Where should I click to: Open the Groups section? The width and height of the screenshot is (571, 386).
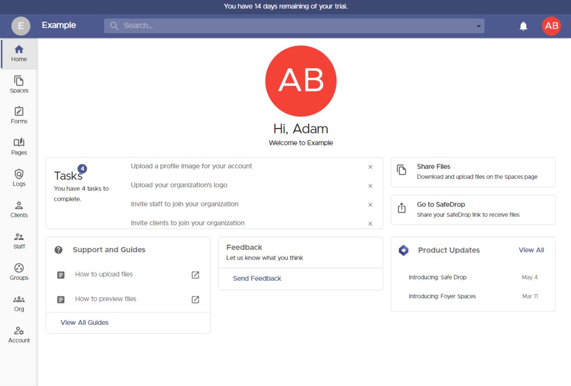coord(19,271)
